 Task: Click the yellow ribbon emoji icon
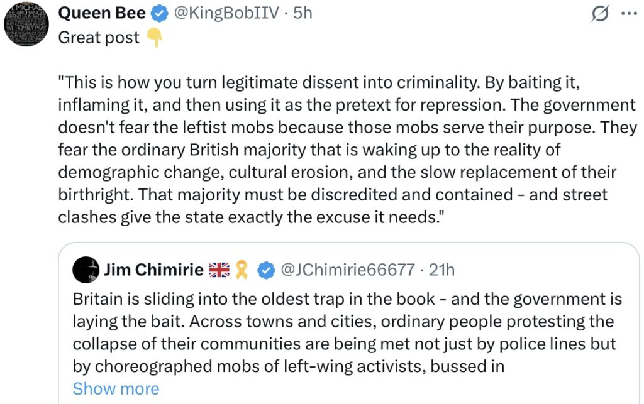point(241,270)
